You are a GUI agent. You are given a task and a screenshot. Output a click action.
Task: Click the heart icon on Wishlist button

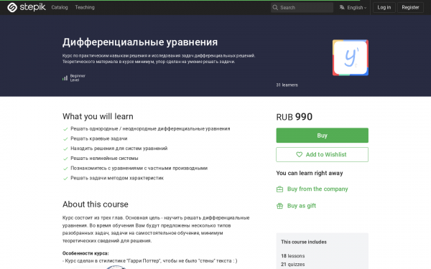(299, 154)
